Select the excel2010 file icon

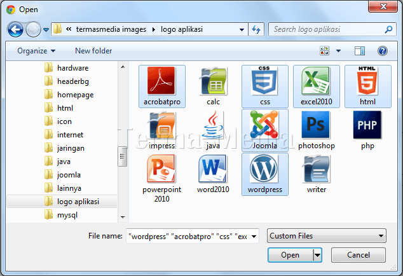pos(316,81)
